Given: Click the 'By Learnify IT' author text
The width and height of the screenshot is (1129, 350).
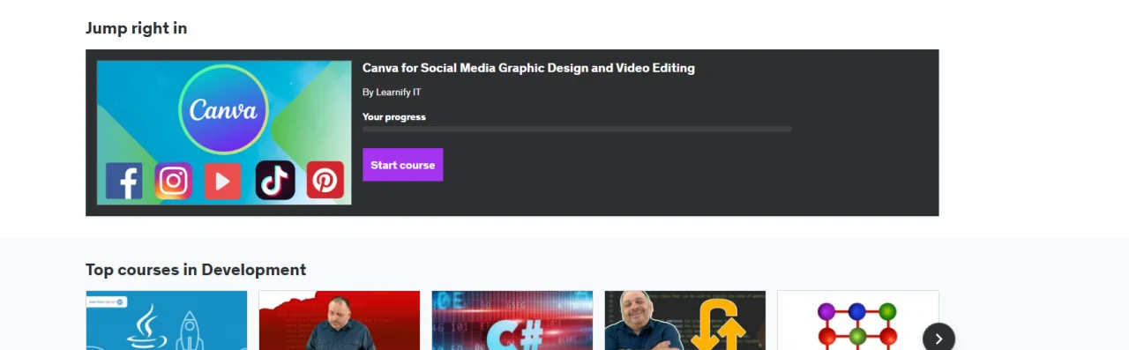Looking at the screenshot, I should [392, 92].
